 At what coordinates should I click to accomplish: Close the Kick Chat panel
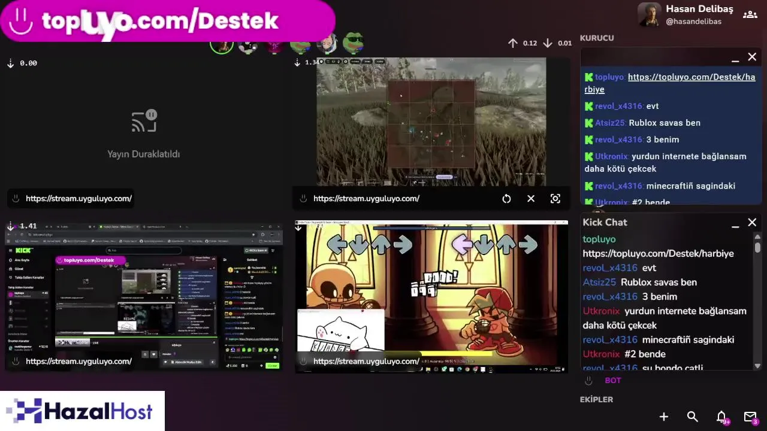[x=752, y=223]
